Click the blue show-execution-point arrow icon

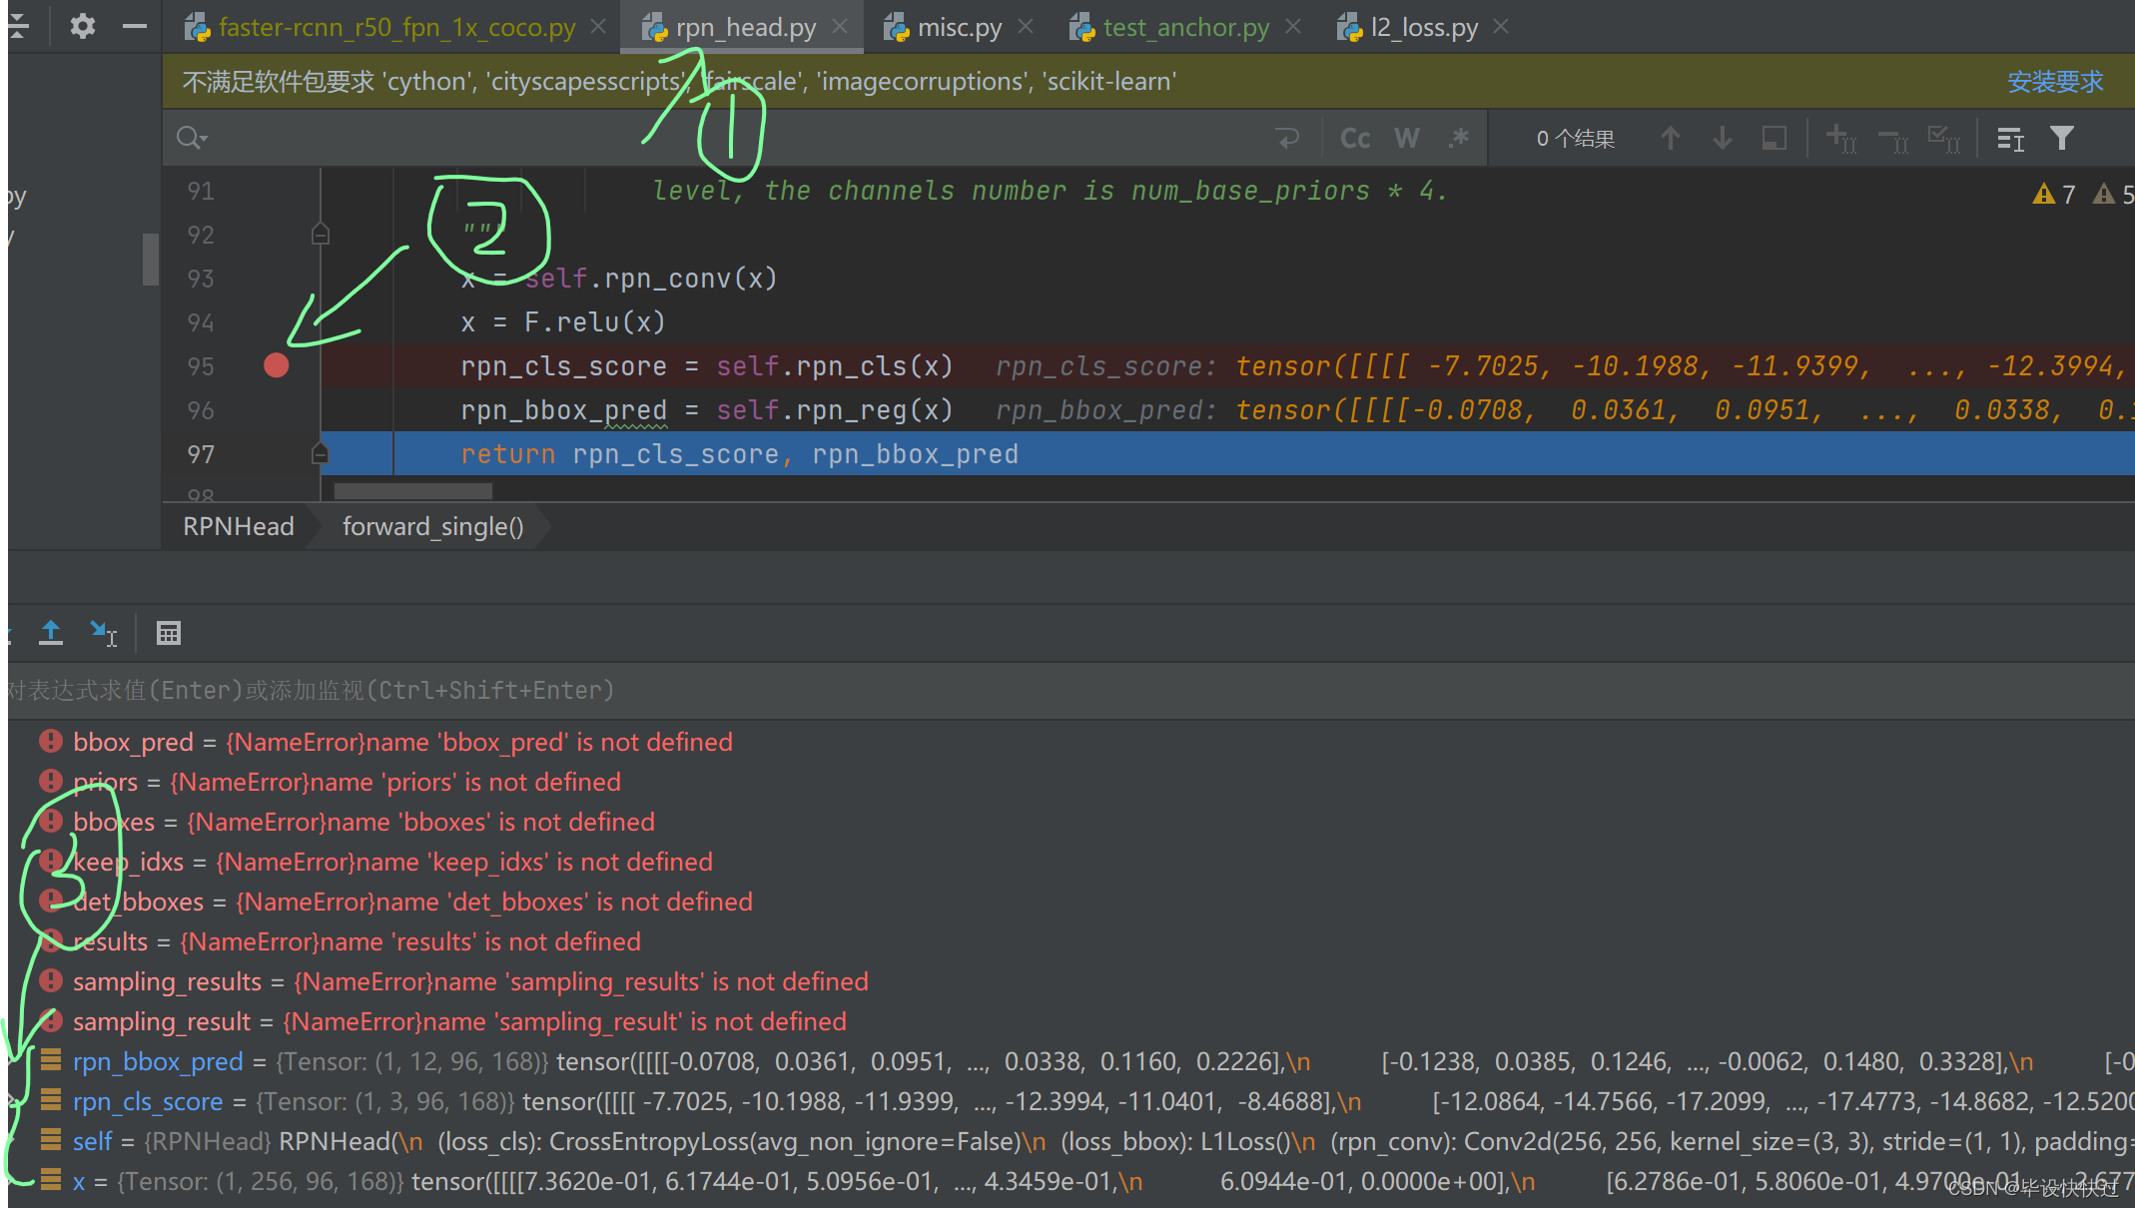(x=103, y=633)
